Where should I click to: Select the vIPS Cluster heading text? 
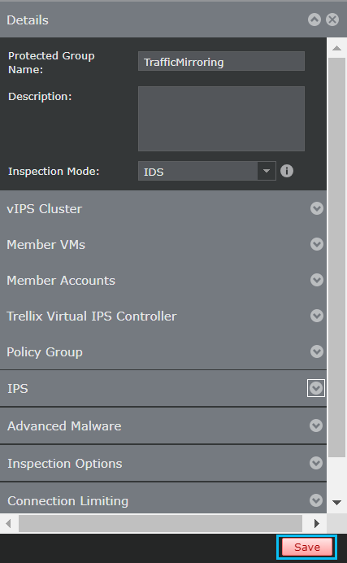coord(45,208)
